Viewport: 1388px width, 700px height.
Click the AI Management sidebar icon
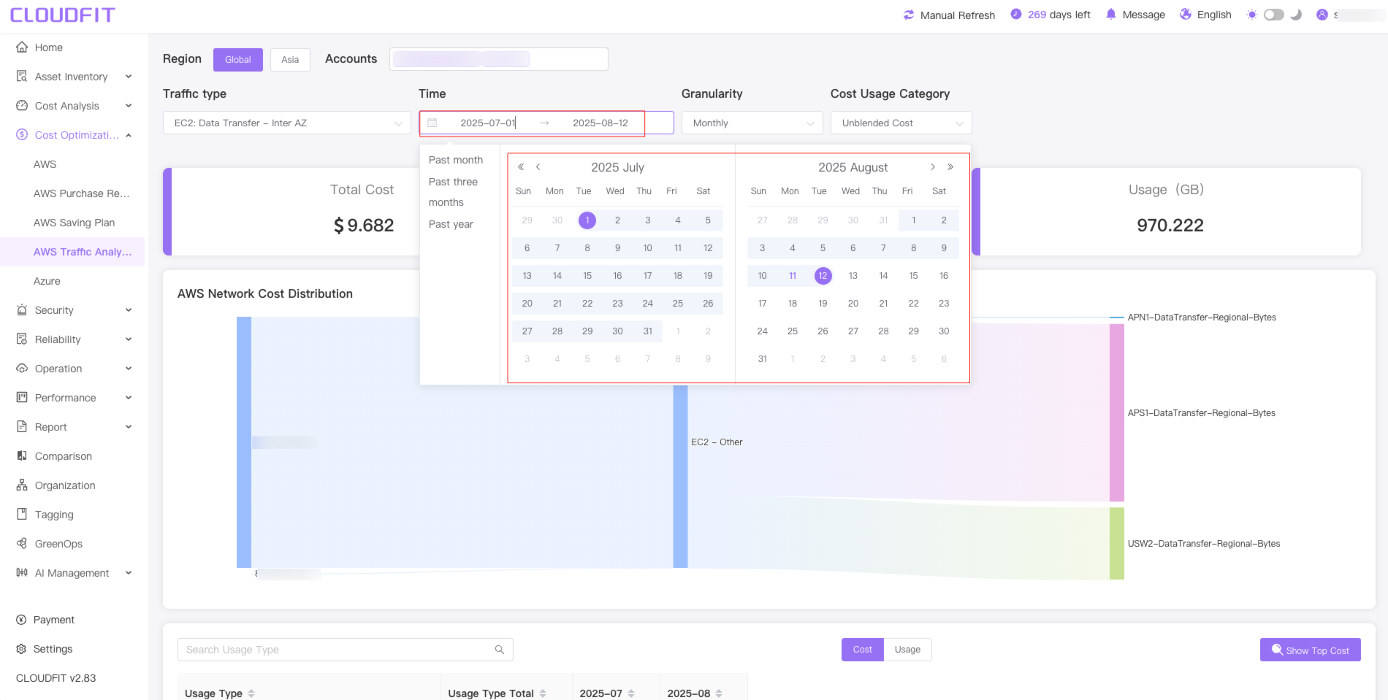click(22, 573)
